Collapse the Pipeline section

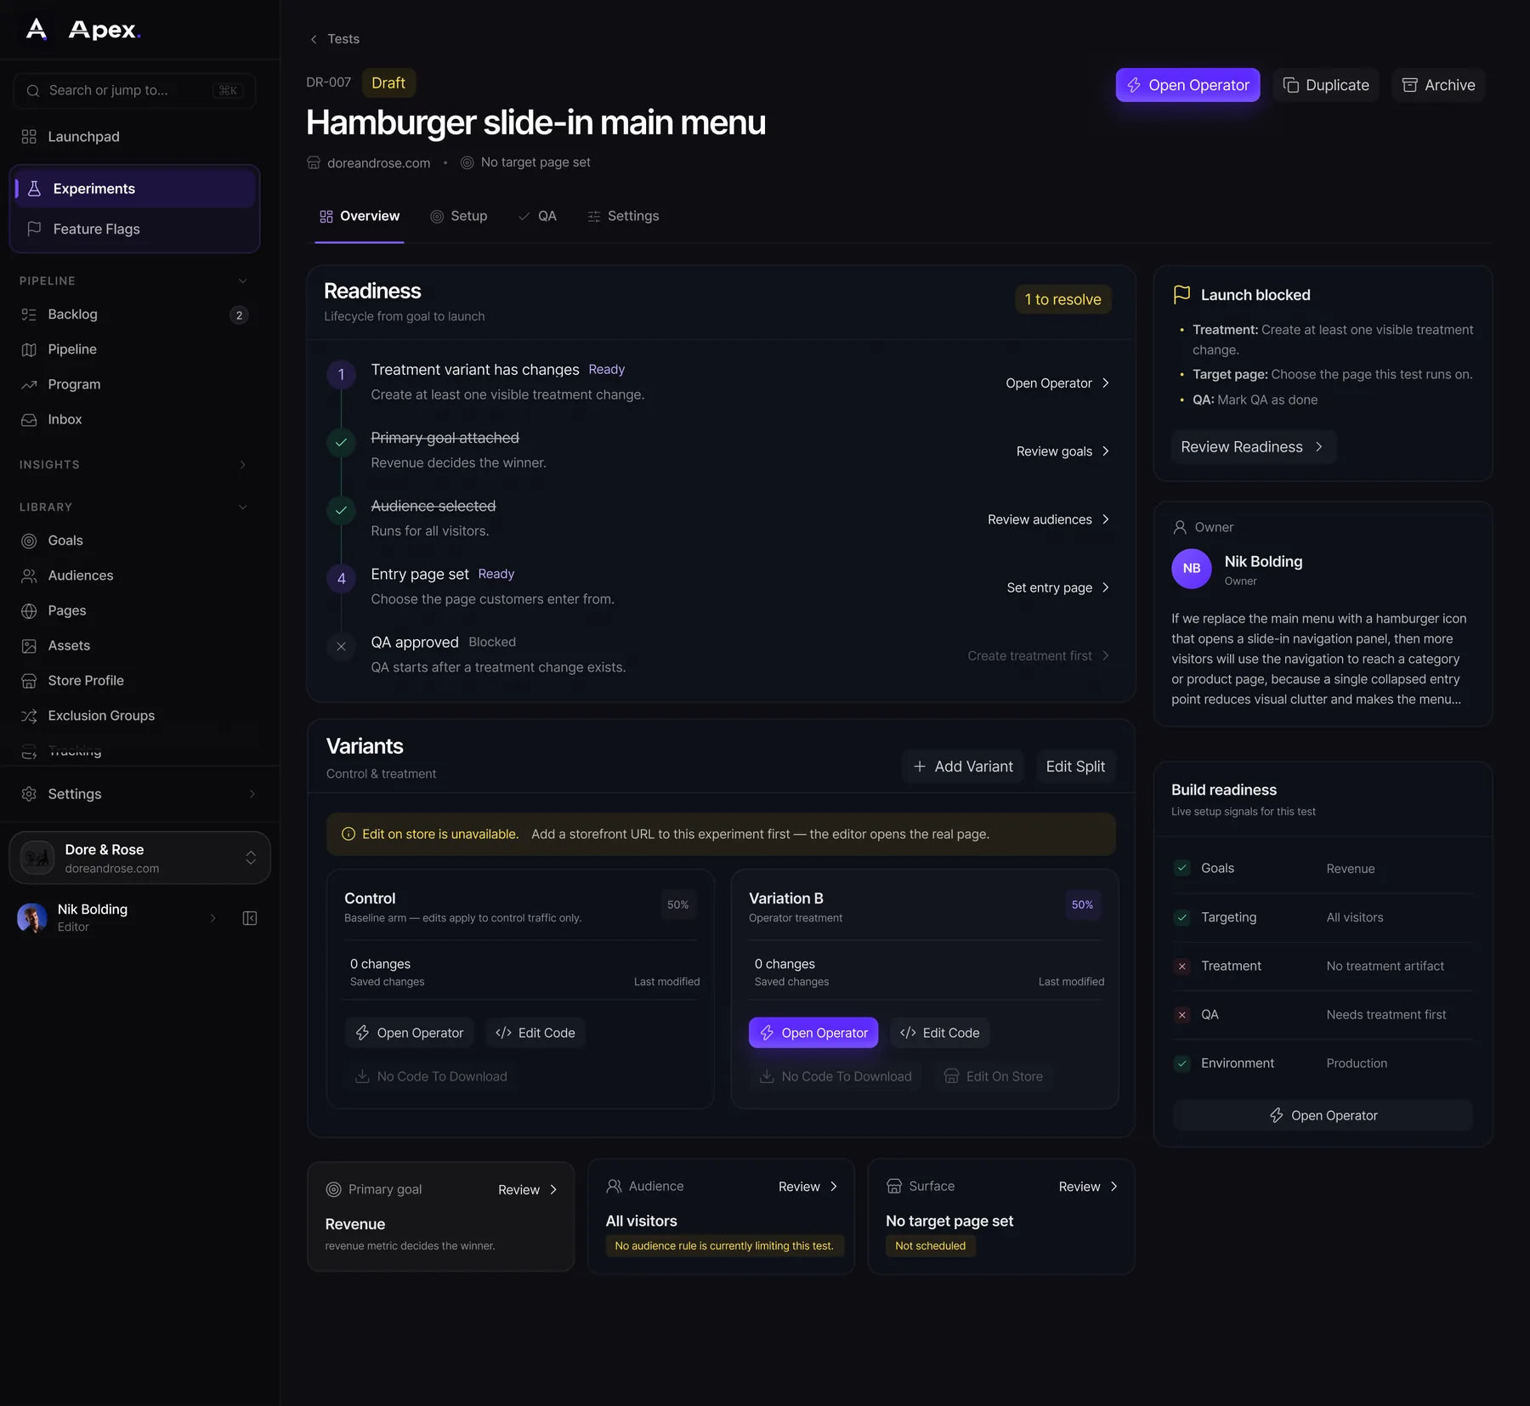[x=243, y=281]
